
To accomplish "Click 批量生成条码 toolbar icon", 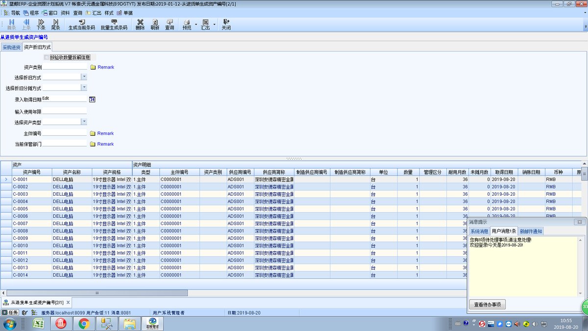I will click(x=114, y=25).
